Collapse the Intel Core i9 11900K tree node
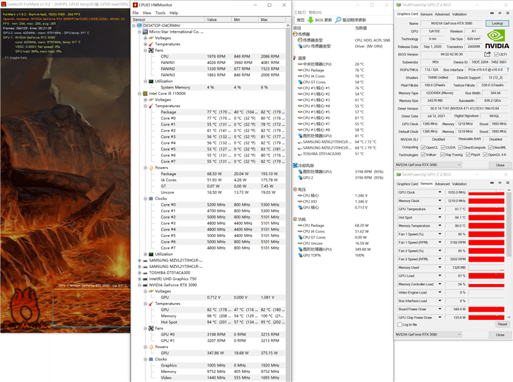The height and width of the screenshot is (382, 513). pyautogui.click(x=139, y=94)
